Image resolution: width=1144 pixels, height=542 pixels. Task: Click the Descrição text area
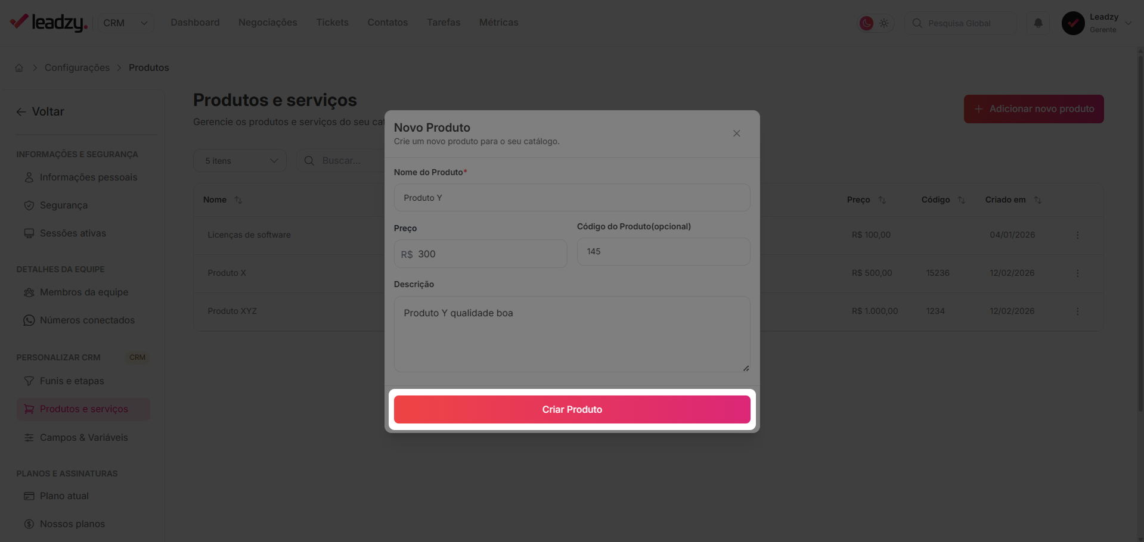[572, 334]
